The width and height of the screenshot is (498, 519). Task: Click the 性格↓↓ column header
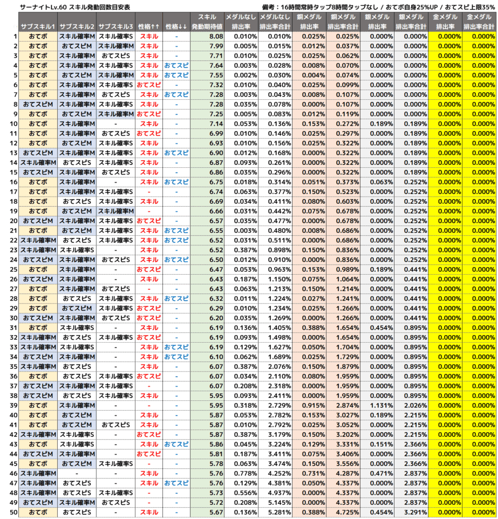tap(176, 26)
